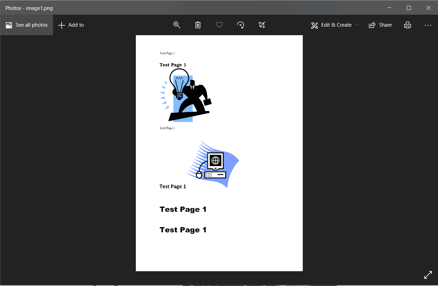Print the current photo
The image size is (438, 286).
pyautogui.click(x=408, y=25)
